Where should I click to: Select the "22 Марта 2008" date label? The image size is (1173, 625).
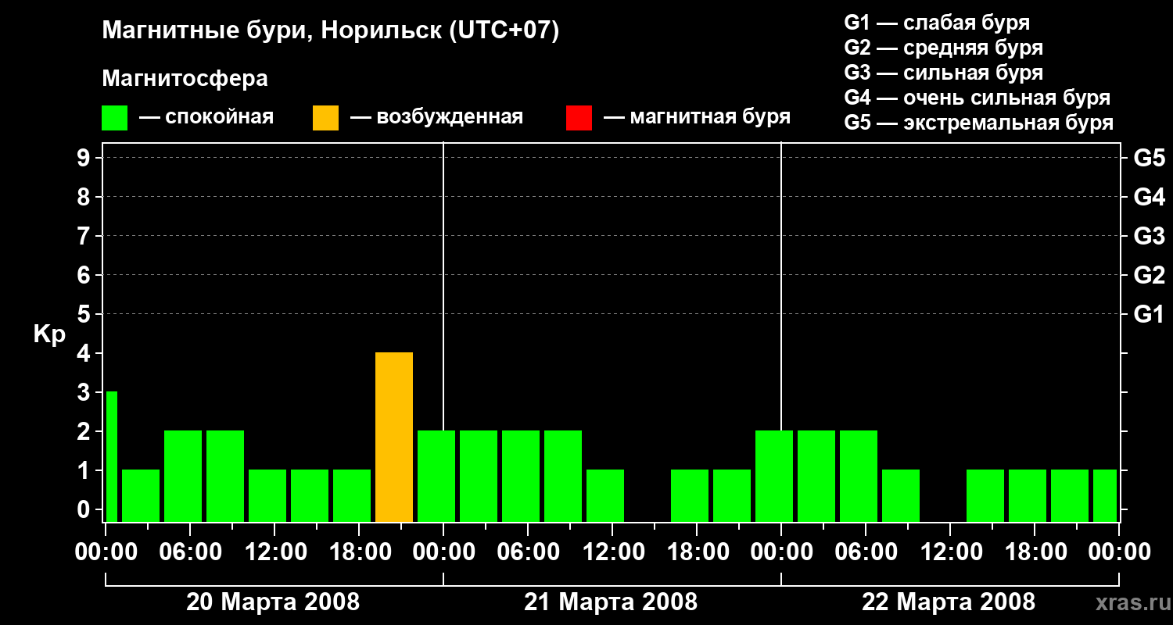click(948, 602)
